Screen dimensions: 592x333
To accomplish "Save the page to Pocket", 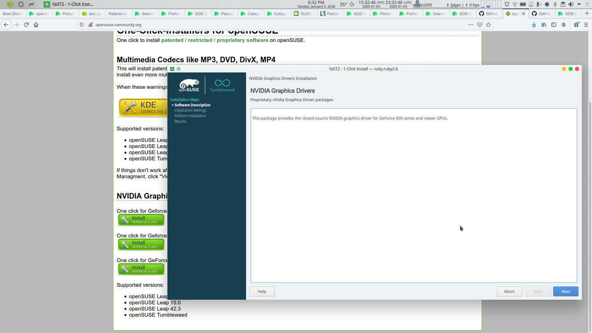I will pos(480,25).
